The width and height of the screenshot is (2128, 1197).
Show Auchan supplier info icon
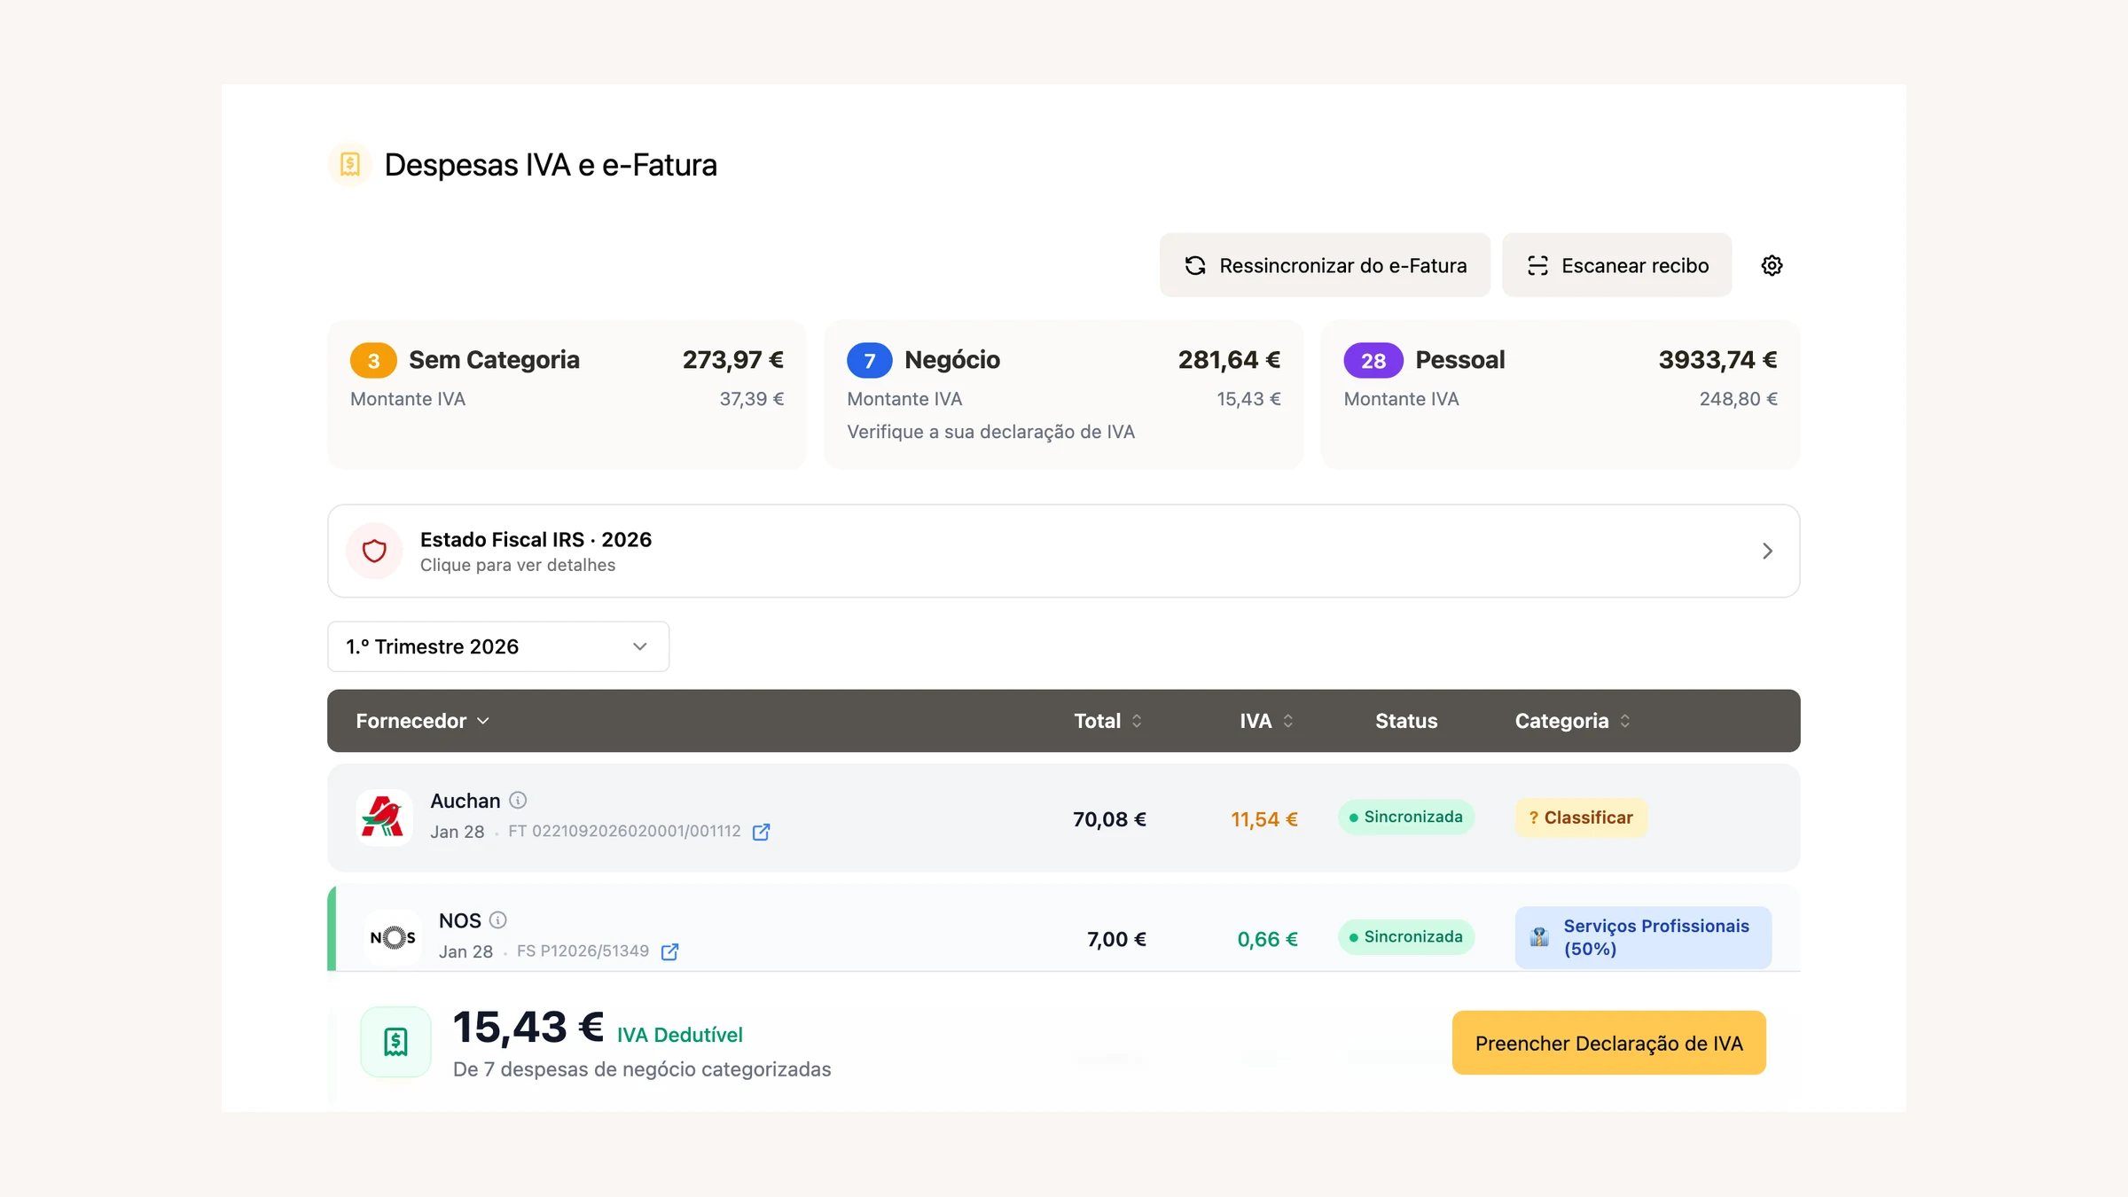[519, 800]
